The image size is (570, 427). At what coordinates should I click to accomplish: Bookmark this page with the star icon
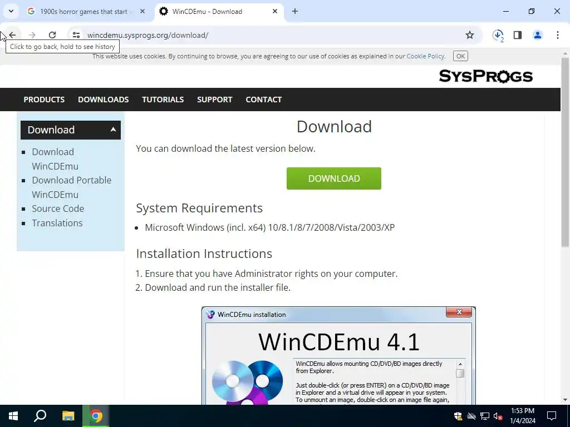[470, 35]
